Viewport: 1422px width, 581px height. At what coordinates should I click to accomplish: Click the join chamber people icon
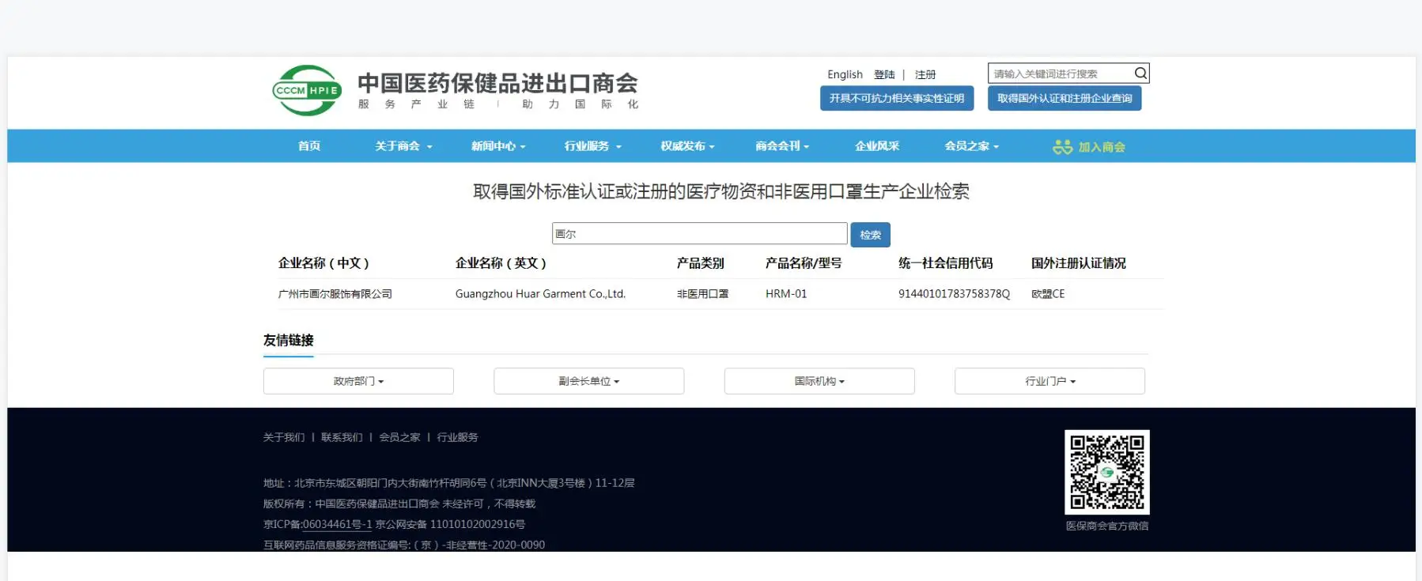click(1062, 147)
